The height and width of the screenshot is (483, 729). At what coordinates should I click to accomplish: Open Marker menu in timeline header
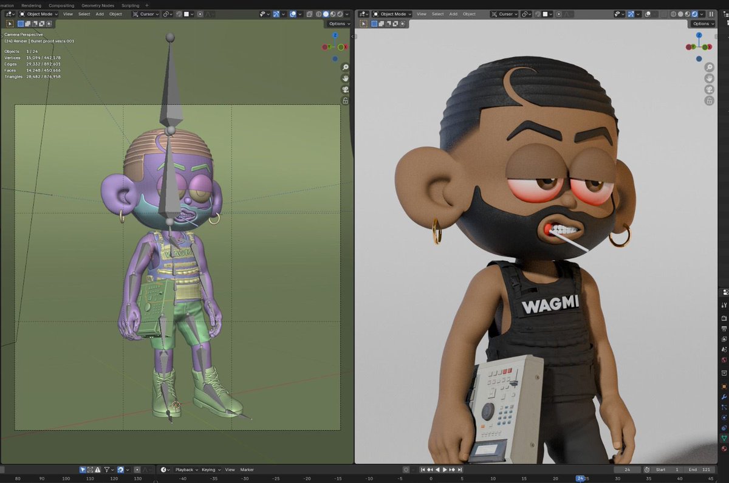[247, 470]
